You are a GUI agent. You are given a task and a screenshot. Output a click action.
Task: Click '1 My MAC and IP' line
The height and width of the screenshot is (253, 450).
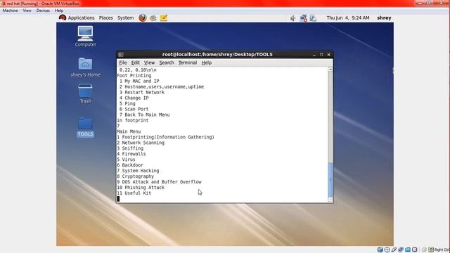coord(139,82)
